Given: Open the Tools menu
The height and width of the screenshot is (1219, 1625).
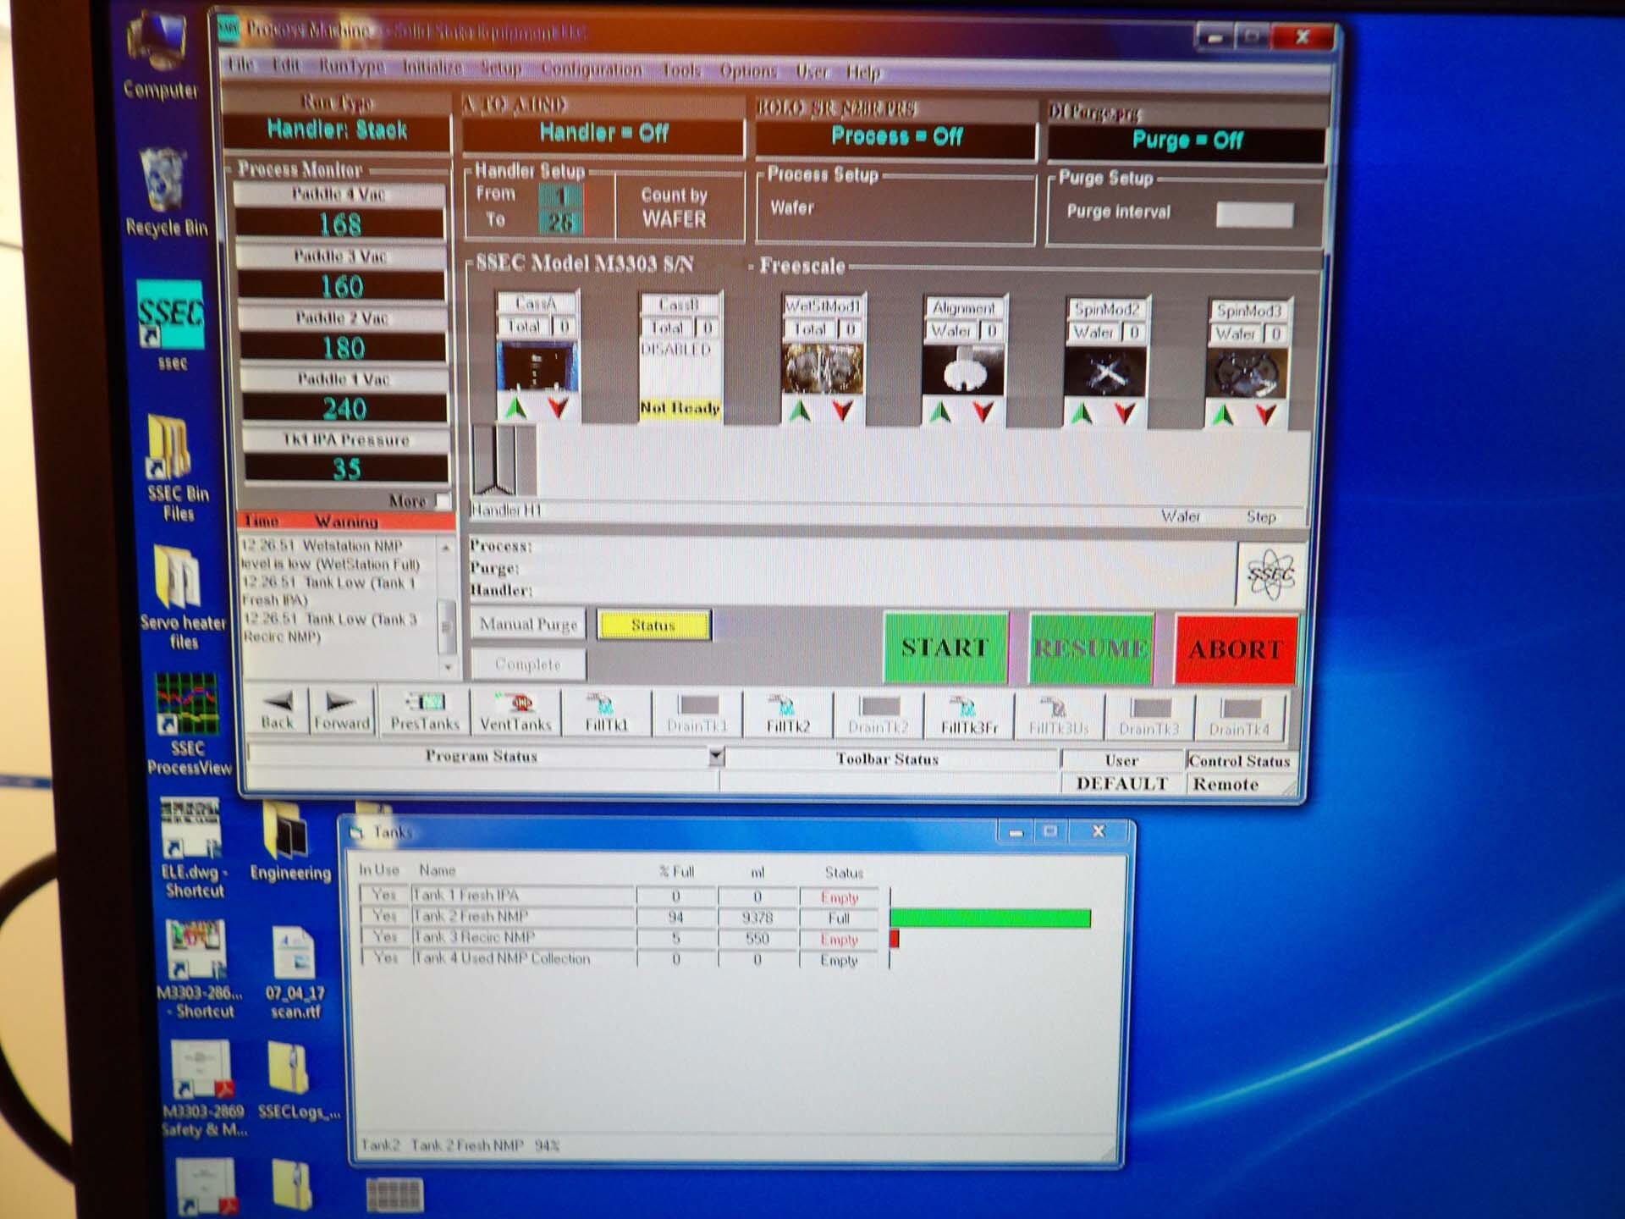Looking at the screenshot, I should 681,70.
